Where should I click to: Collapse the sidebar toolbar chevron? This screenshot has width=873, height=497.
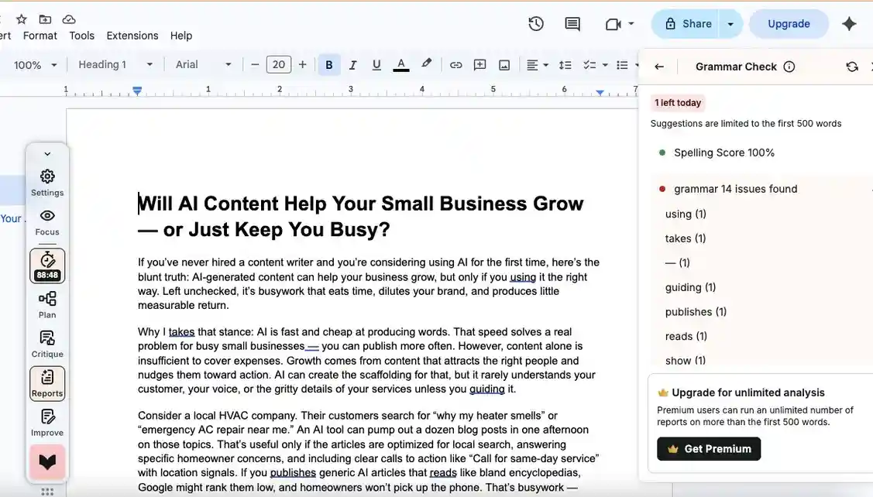pos(47,154)
